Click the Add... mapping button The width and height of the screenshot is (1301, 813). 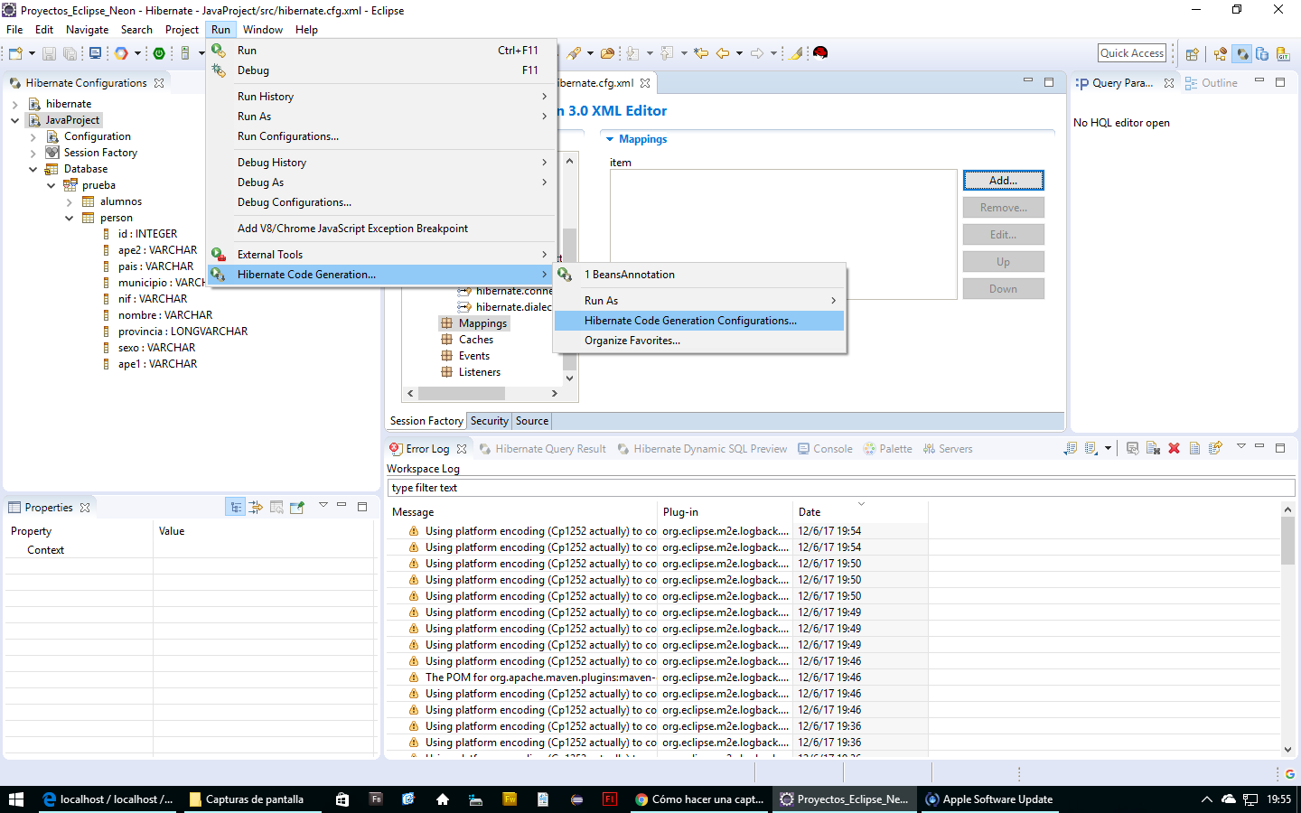[1003, 181]
